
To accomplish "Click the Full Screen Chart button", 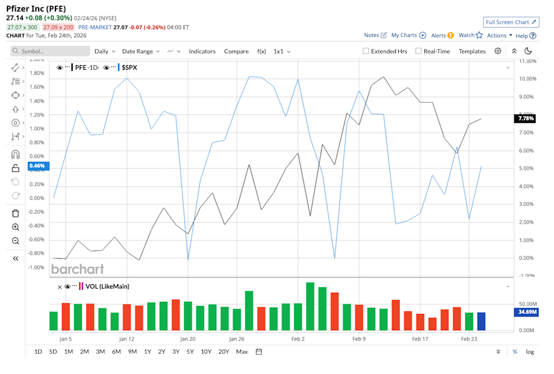I will 511,22.
